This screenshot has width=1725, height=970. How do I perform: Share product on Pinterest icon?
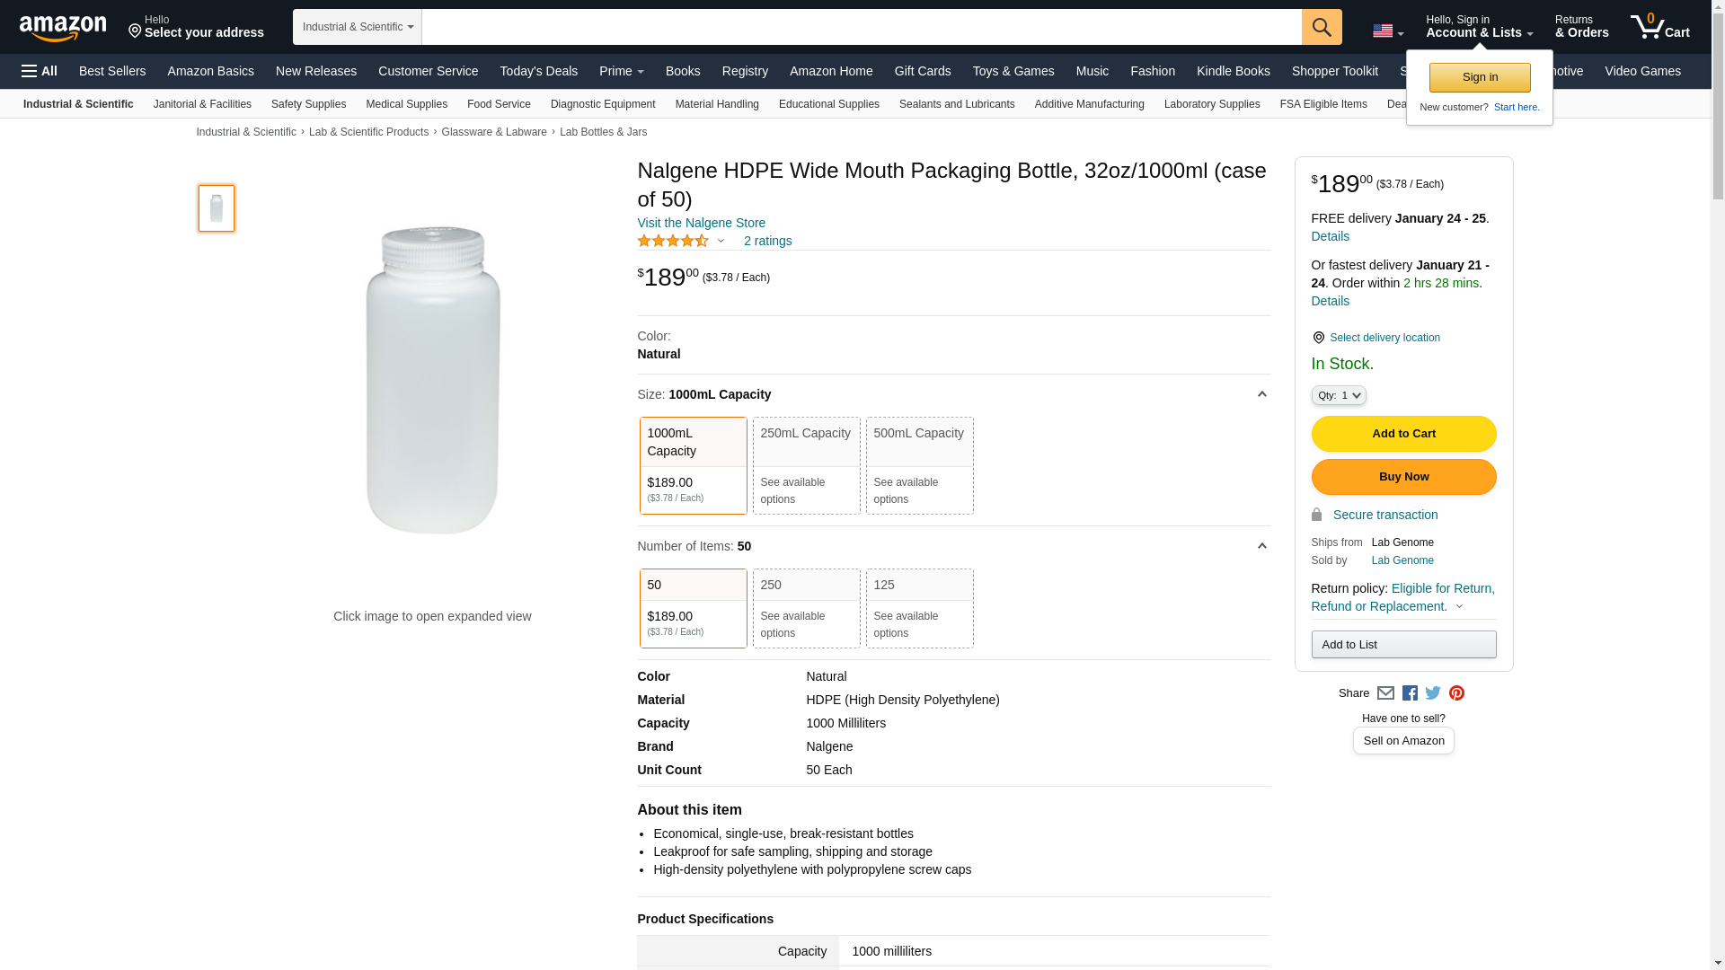[x=1456, y=693]
